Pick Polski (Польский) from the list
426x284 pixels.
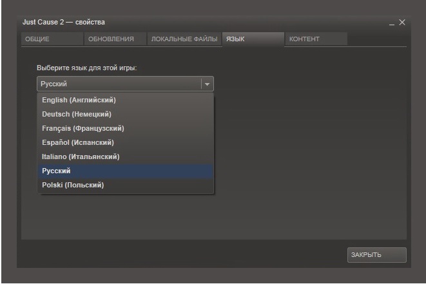pyautogui.click(x=125, y=185)
